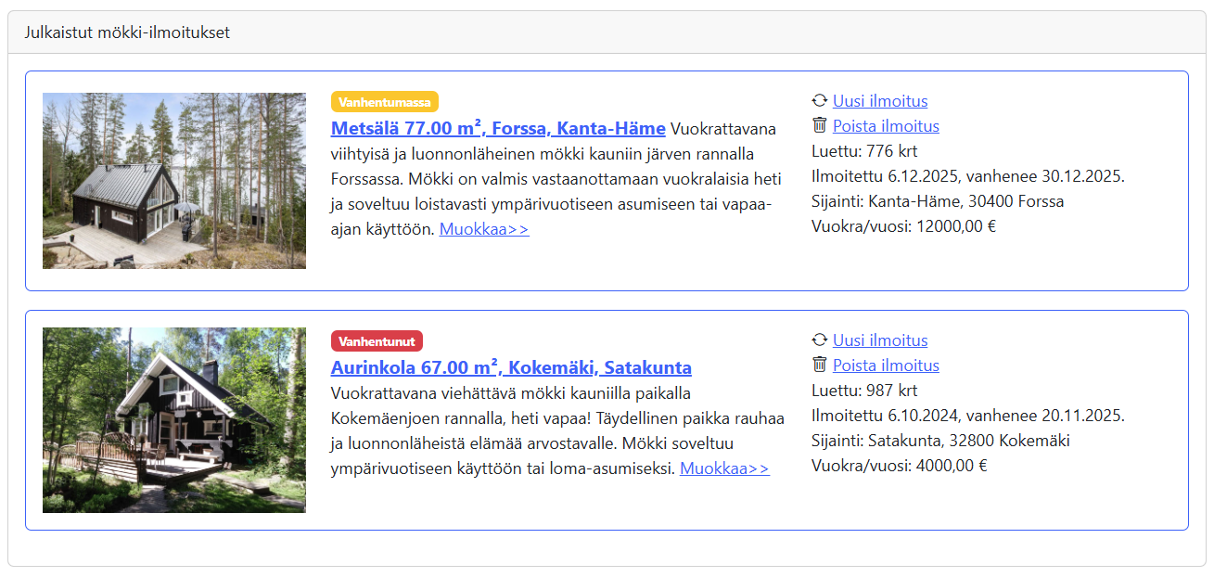This screenshot has height=577, width=1214.
Task: Select Poista ilmoitus for the Aurinkola cottage
Action: (886, 365)
